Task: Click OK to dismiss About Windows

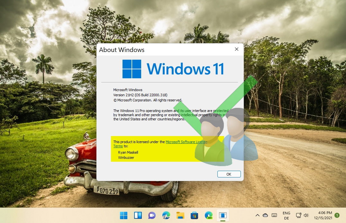Action: (229, 174)
